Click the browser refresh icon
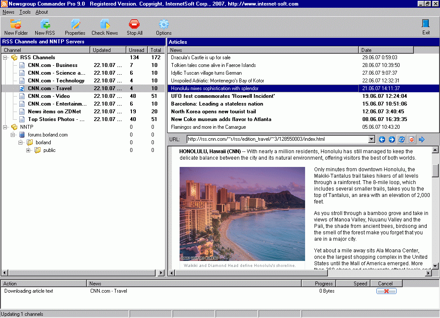 402,139
